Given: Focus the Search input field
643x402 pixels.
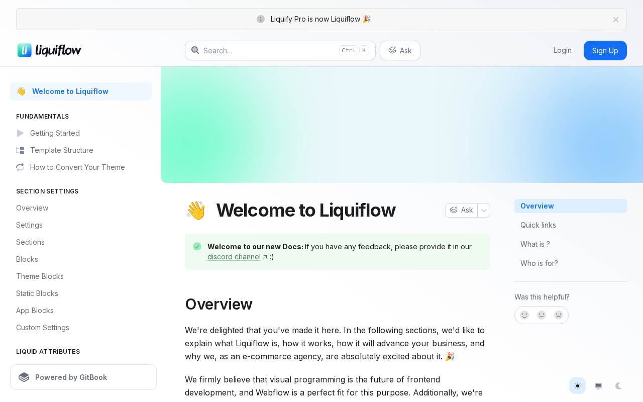Looking at the screenshot, I should click(x=280, y=50).
